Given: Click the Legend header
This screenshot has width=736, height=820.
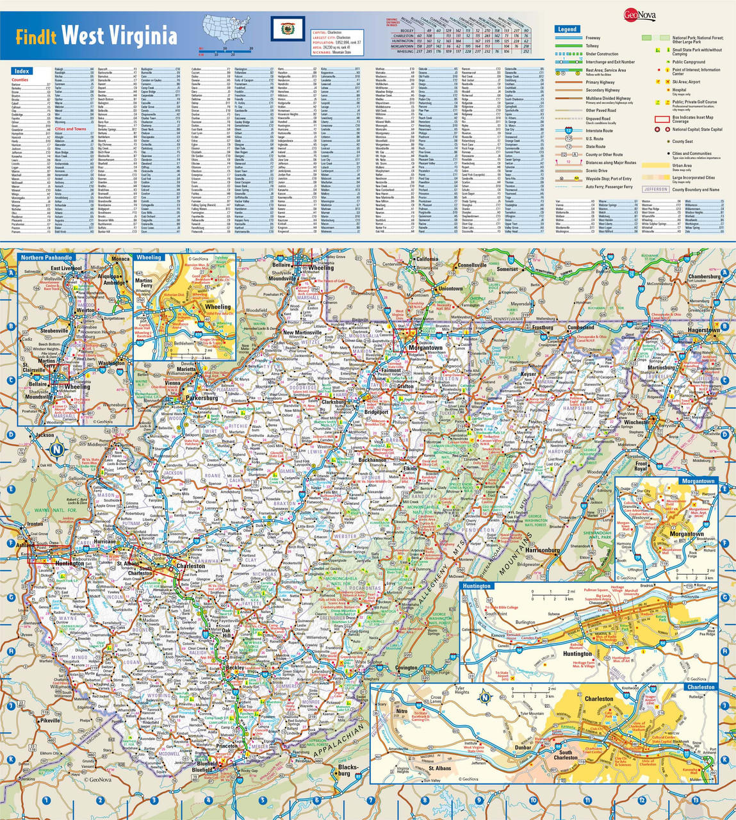Looking at the screenshot, I should coord(567,29).
